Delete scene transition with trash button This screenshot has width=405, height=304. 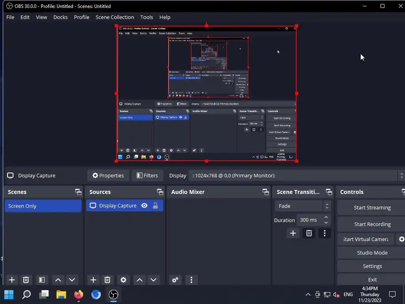[x=309, y=233]
